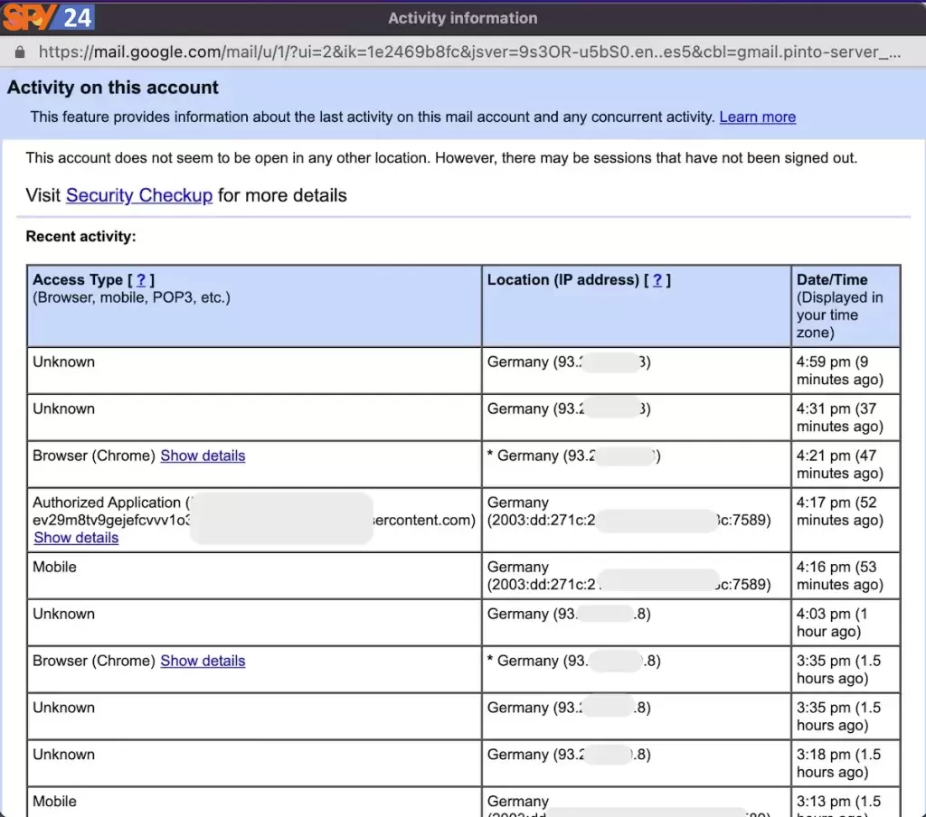Select the '3:18 pm (1.5 hours ago)' cell
This screenshot has height=817, width=926.
846,764
